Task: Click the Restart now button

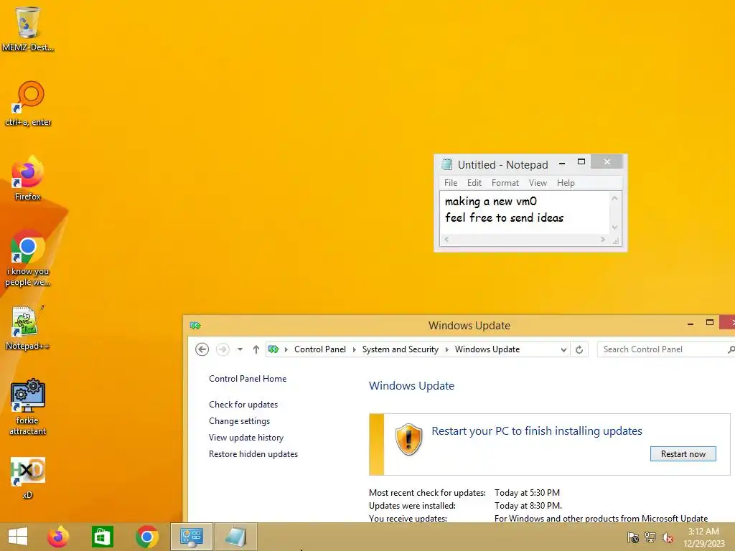Action: pos(683,453)
